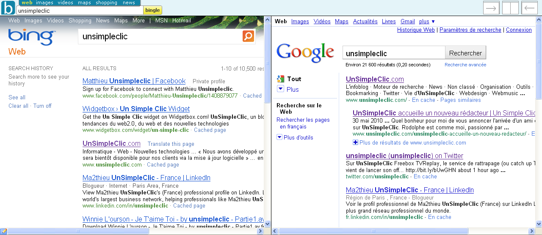Select the web tab in Bingle bar
The height and width of the screenshot is (235, 542).
[x=27, y=3]
